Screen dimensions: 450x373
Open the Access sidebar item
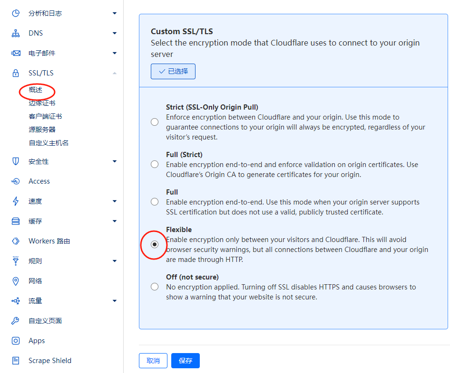tap(39, 181)
